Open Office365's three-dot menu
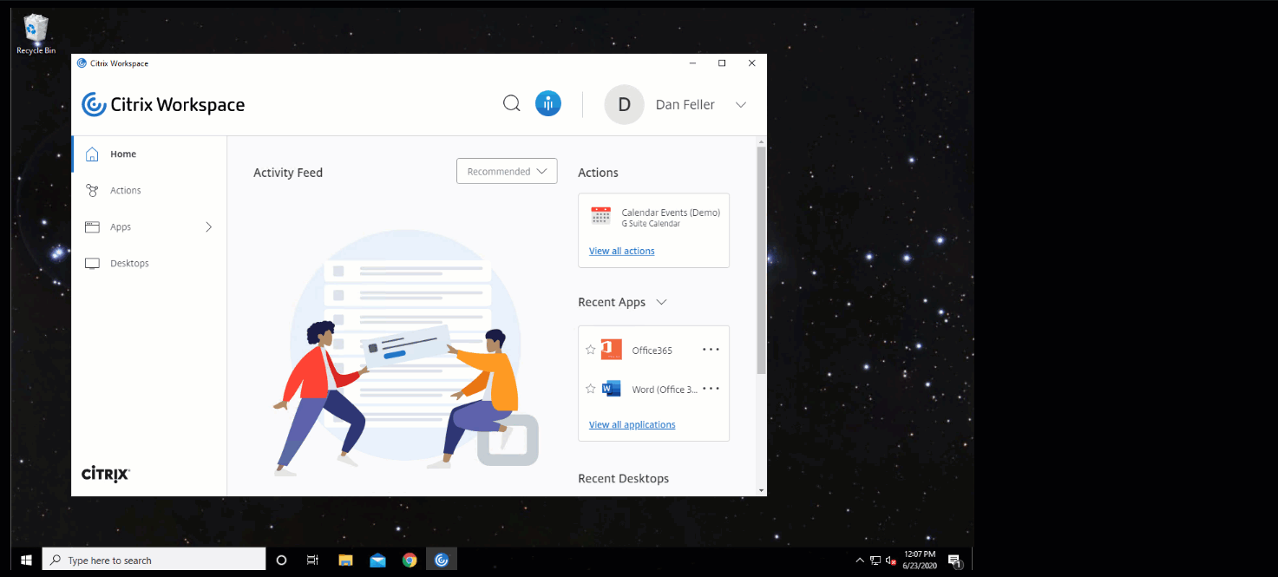 tap(711, 350)
